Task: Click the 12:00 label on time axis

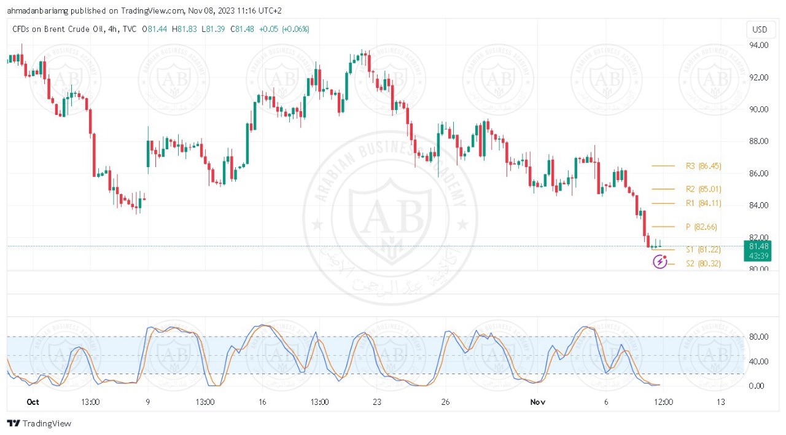Action: 663,402
